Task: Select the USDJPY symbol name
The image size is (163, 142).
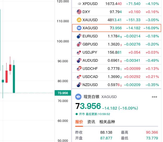Action: click(90, 52)
